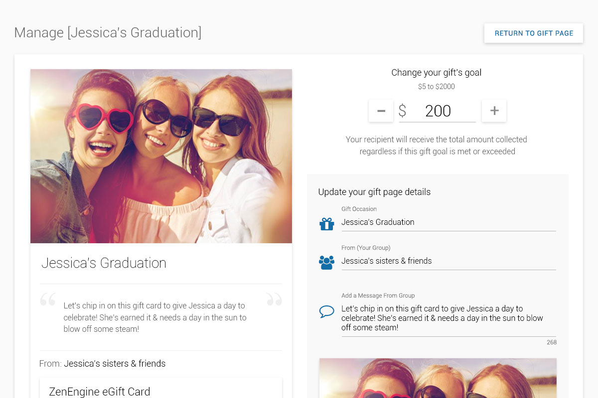Edit the group message text area
Screen dimensions: 598x398
448,318
